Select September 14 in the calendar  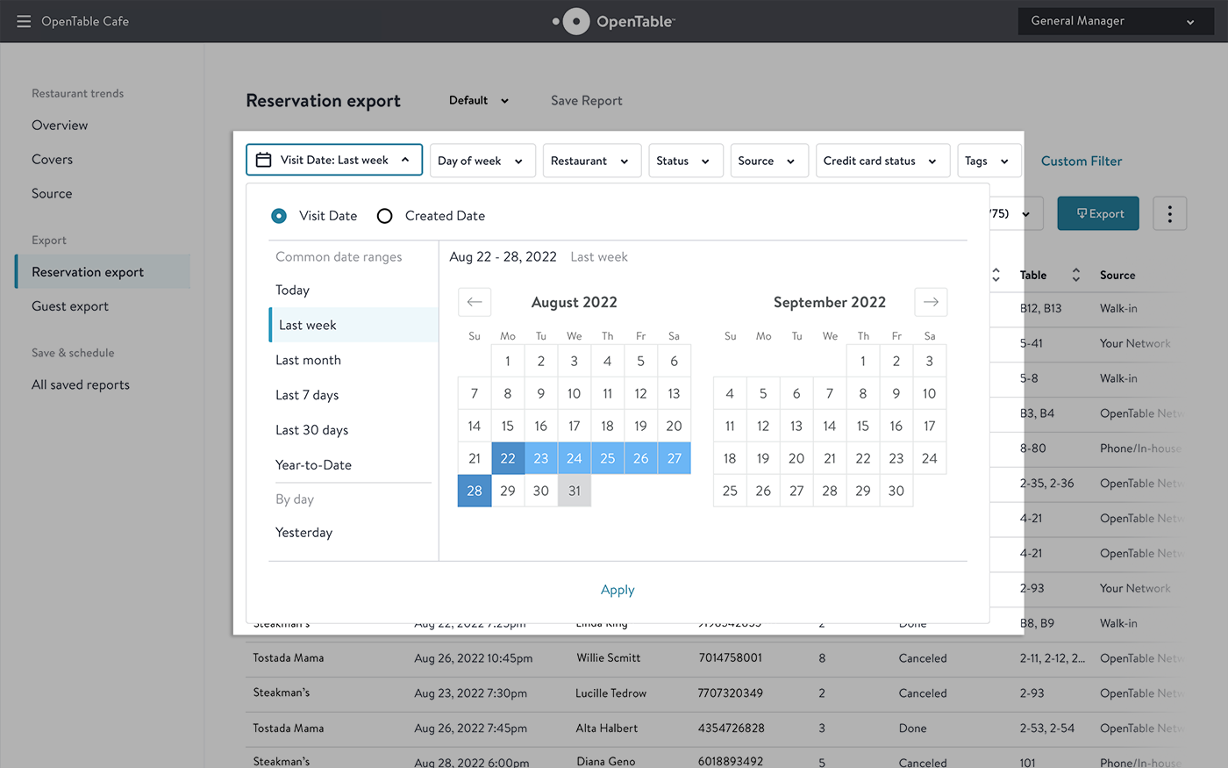pyautogui.click(x=830, y=426)
